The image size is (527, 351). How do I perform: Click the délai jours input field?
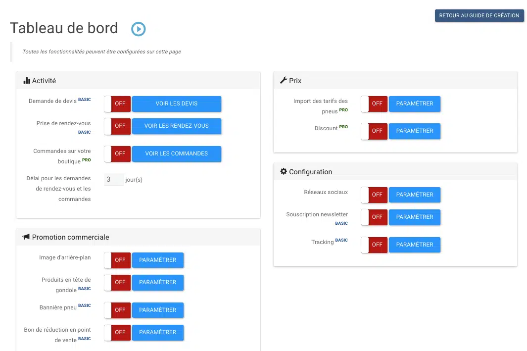coord(114,180)
